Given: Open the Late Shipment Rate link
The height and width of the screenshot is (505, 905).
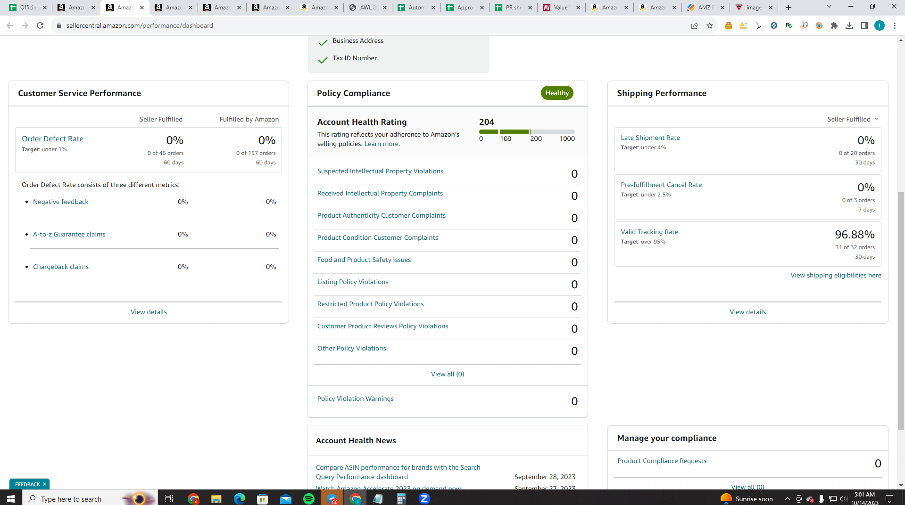Looking at the screenshot, I should (650, 138).
